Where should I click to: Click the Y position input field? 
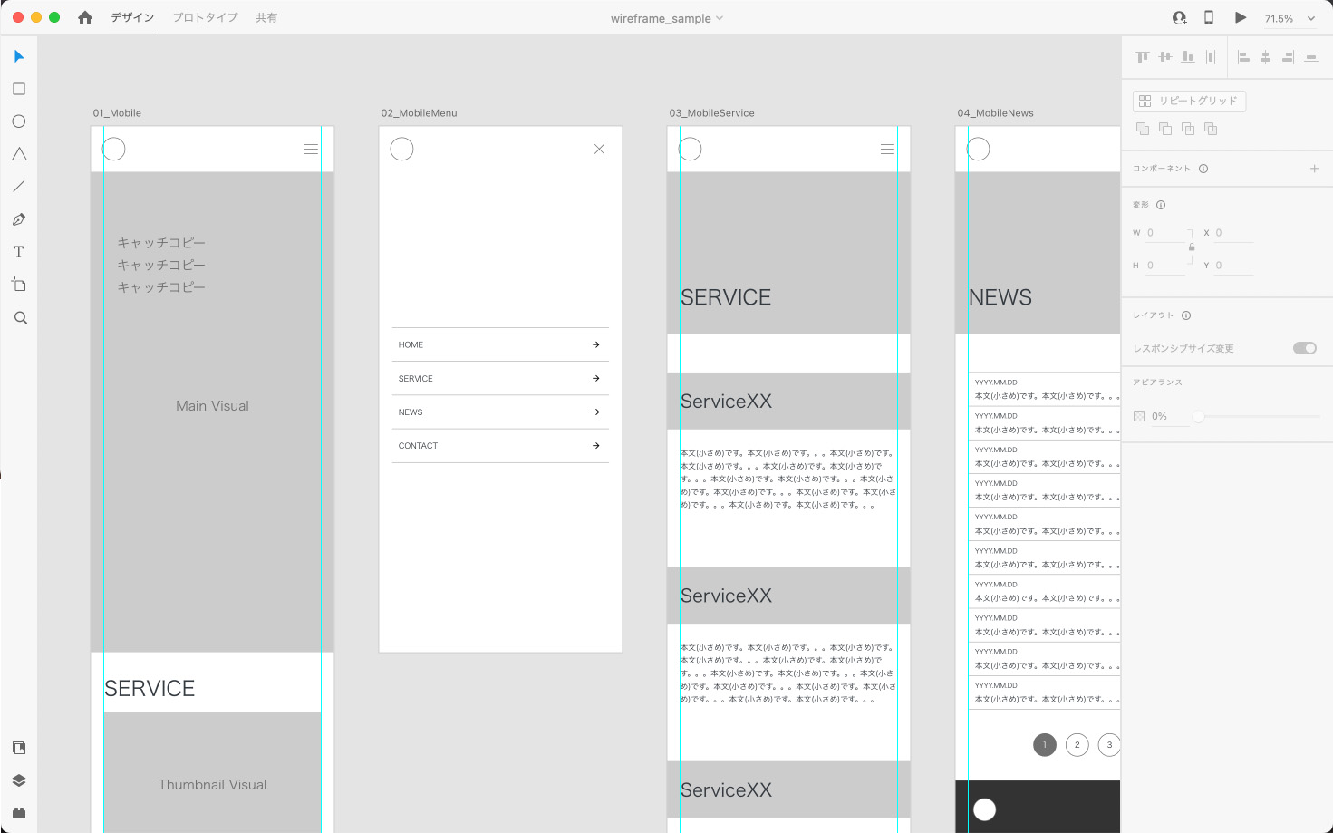[1233, 266]
